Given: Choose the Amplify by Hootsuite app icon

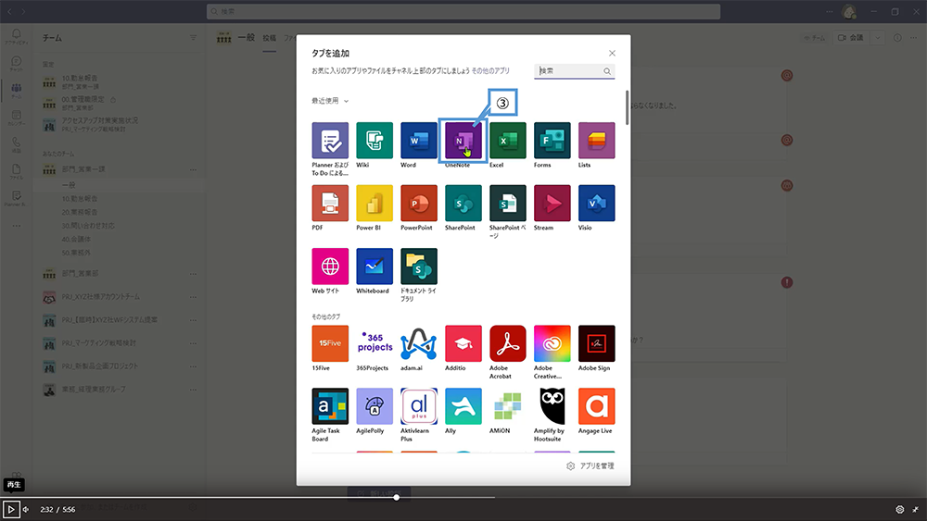Looking at the screenshot, I should pos(552,406).
